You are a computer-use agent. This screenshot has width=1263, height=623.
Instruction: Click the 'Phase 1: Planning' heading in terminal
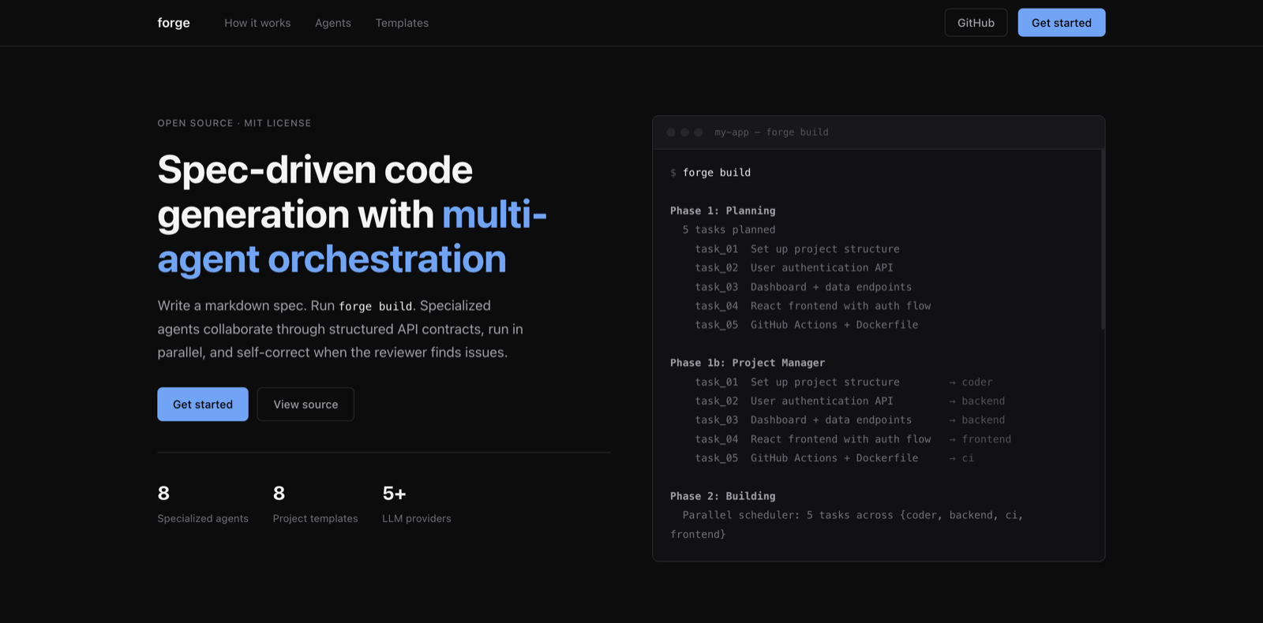coord(722,211)
